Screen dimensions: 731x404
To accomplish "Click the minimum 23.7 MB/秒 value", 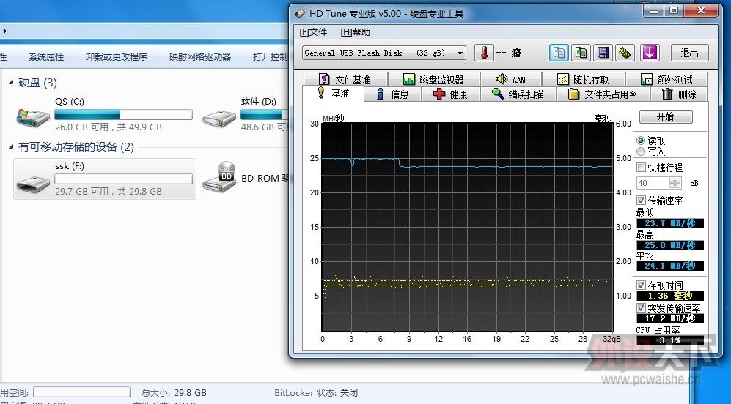I will (670, 223).
